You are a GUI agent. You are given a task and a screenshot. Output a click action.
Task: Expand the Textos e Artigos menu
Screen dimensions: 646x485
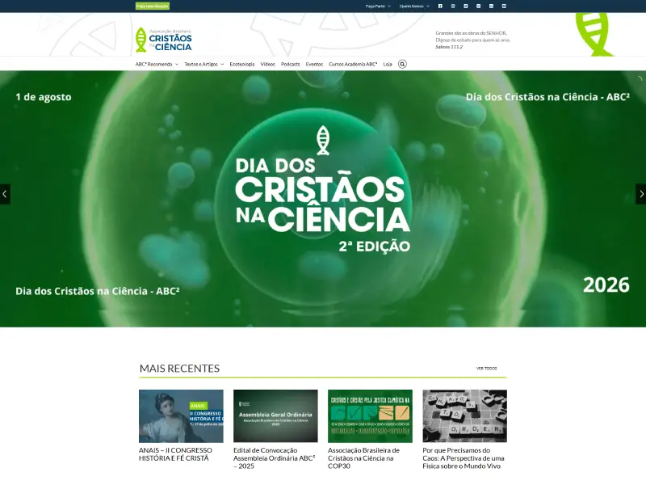point(204,64)
